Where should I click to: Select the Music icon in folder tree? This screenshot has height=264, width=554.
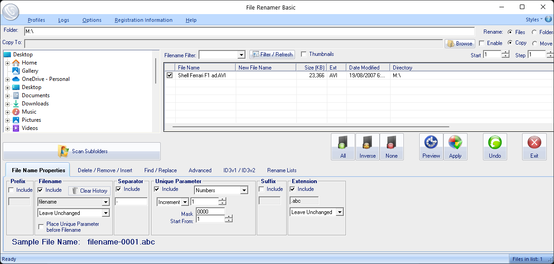pyautogui.click(x=16, y=112)
